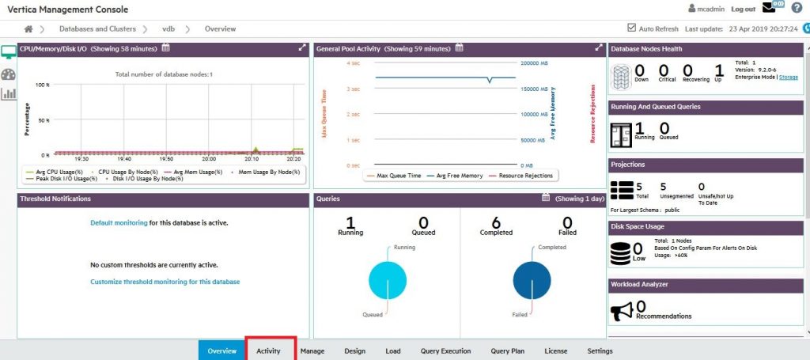
Task: Open calendar icon in CPU/Memory/Disk I/O panel
Action: pos(166,48)
